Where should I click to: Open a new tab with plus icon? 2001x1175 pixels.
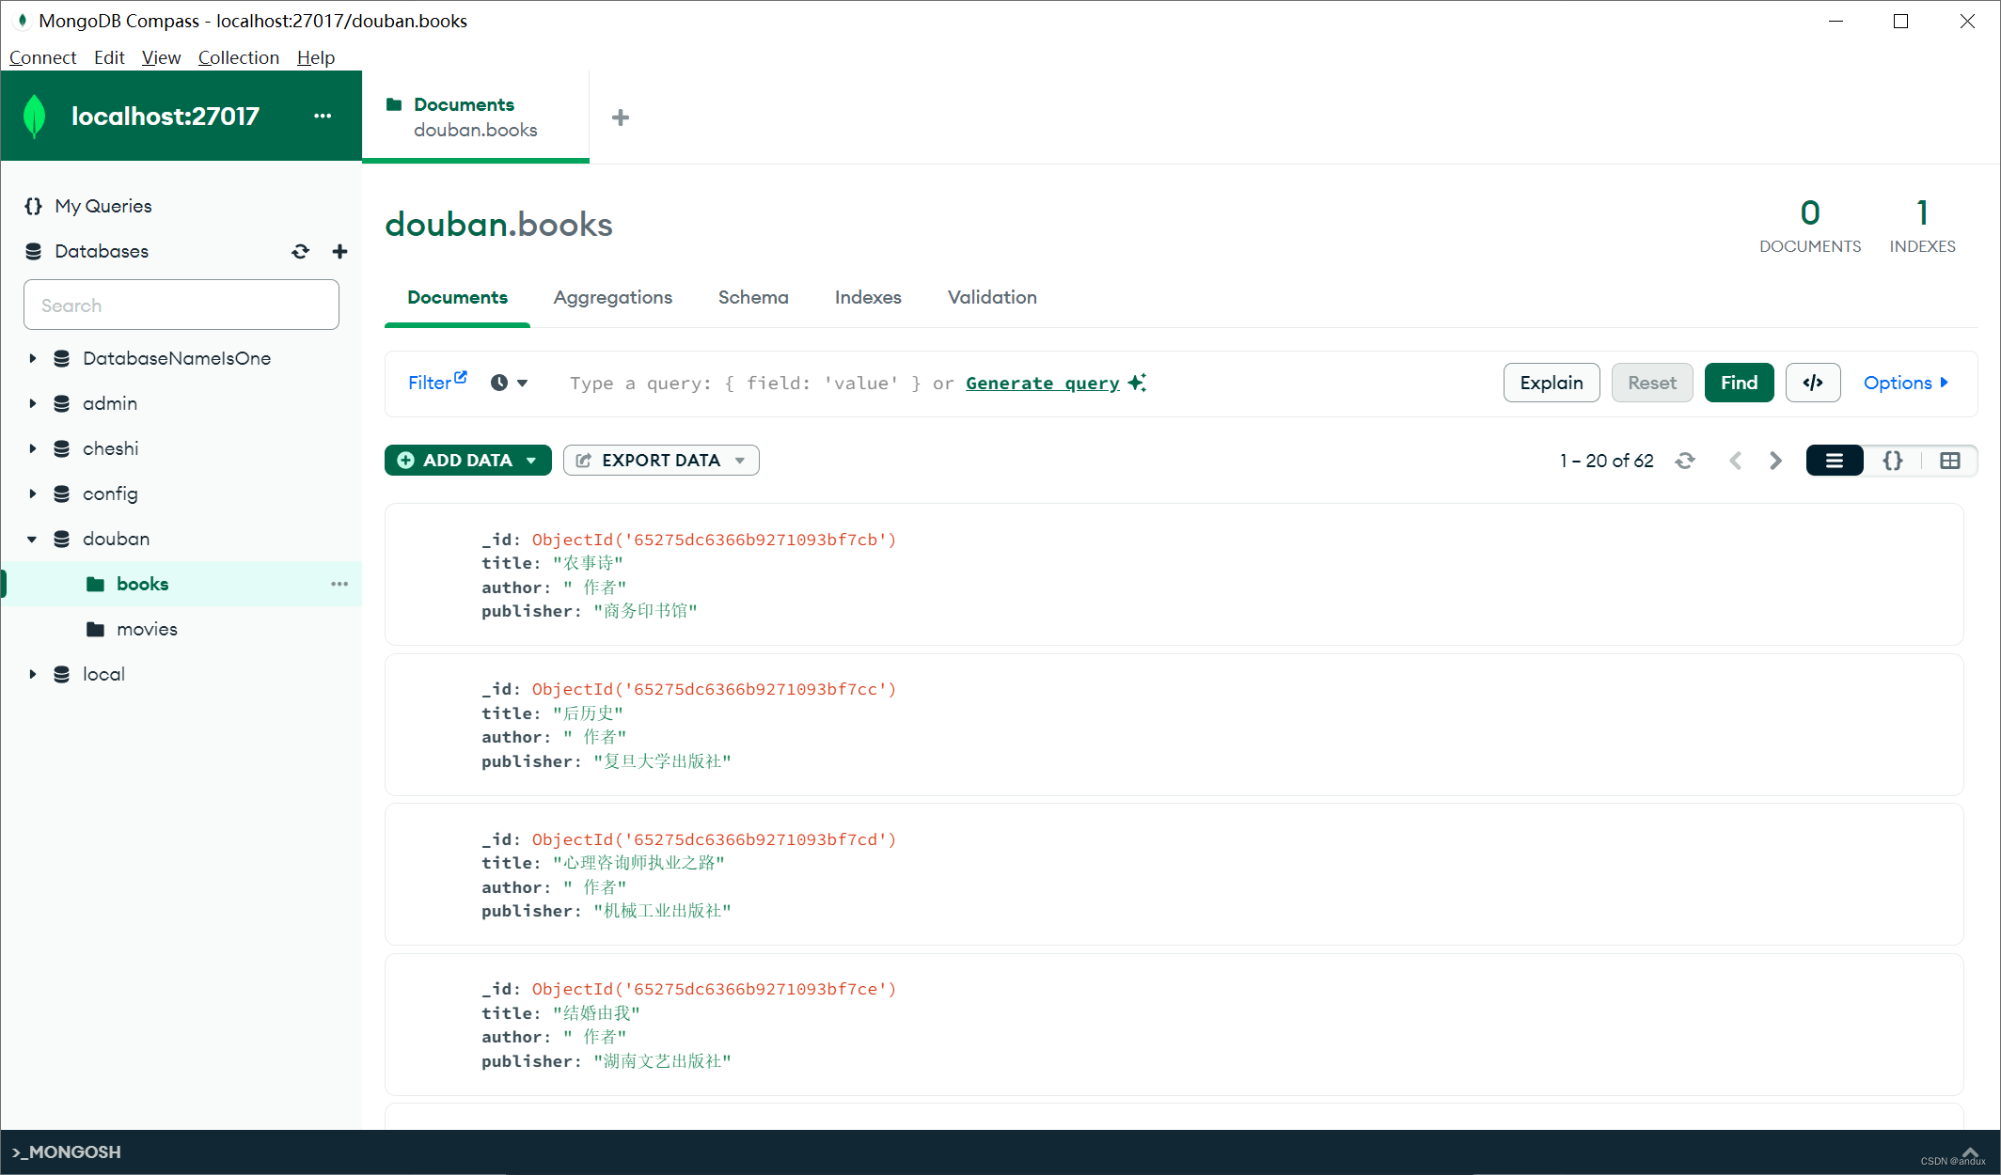pos(620,117)
